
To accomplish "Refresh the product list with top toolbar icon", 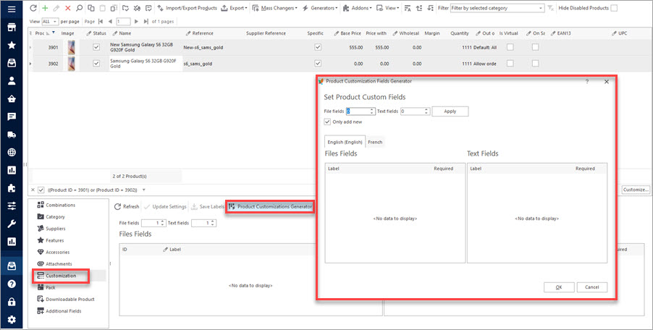I will pos(34,8).
